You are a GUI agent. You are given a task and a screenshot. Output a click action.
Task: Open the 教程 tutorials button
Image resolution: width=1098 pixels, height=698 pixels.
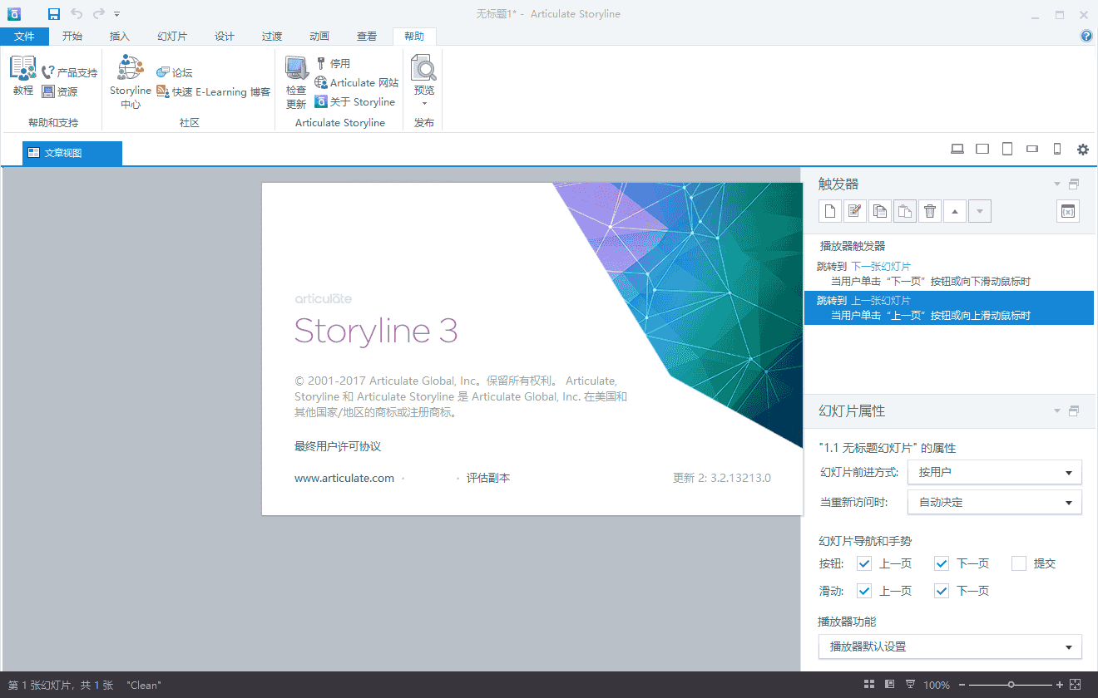23,76
